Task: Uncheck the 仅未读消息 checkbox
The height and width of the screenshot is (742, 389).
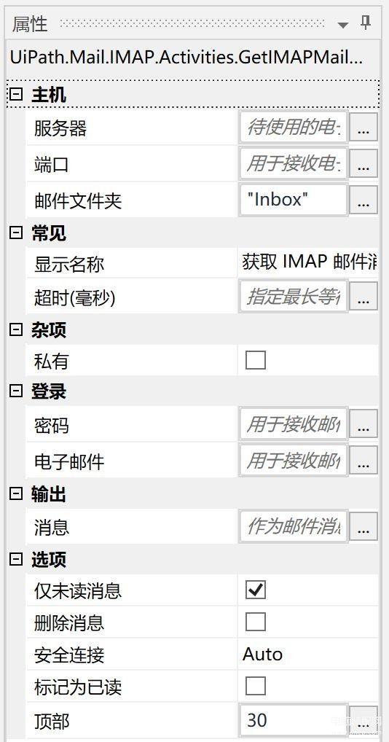Action: (256, 590)
